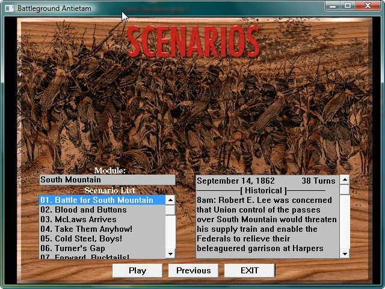Image resolution: width=385 pixels, height=289 pixels.
Task: Close the Battleground Antietam window
Action: point(366,6)
